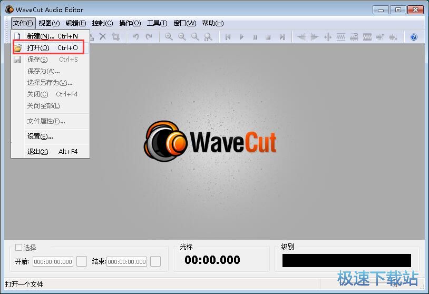Open the 文件(F) menu
Image resolution: width=429 pixels, height=294 pixels.
tap(23, 23)
